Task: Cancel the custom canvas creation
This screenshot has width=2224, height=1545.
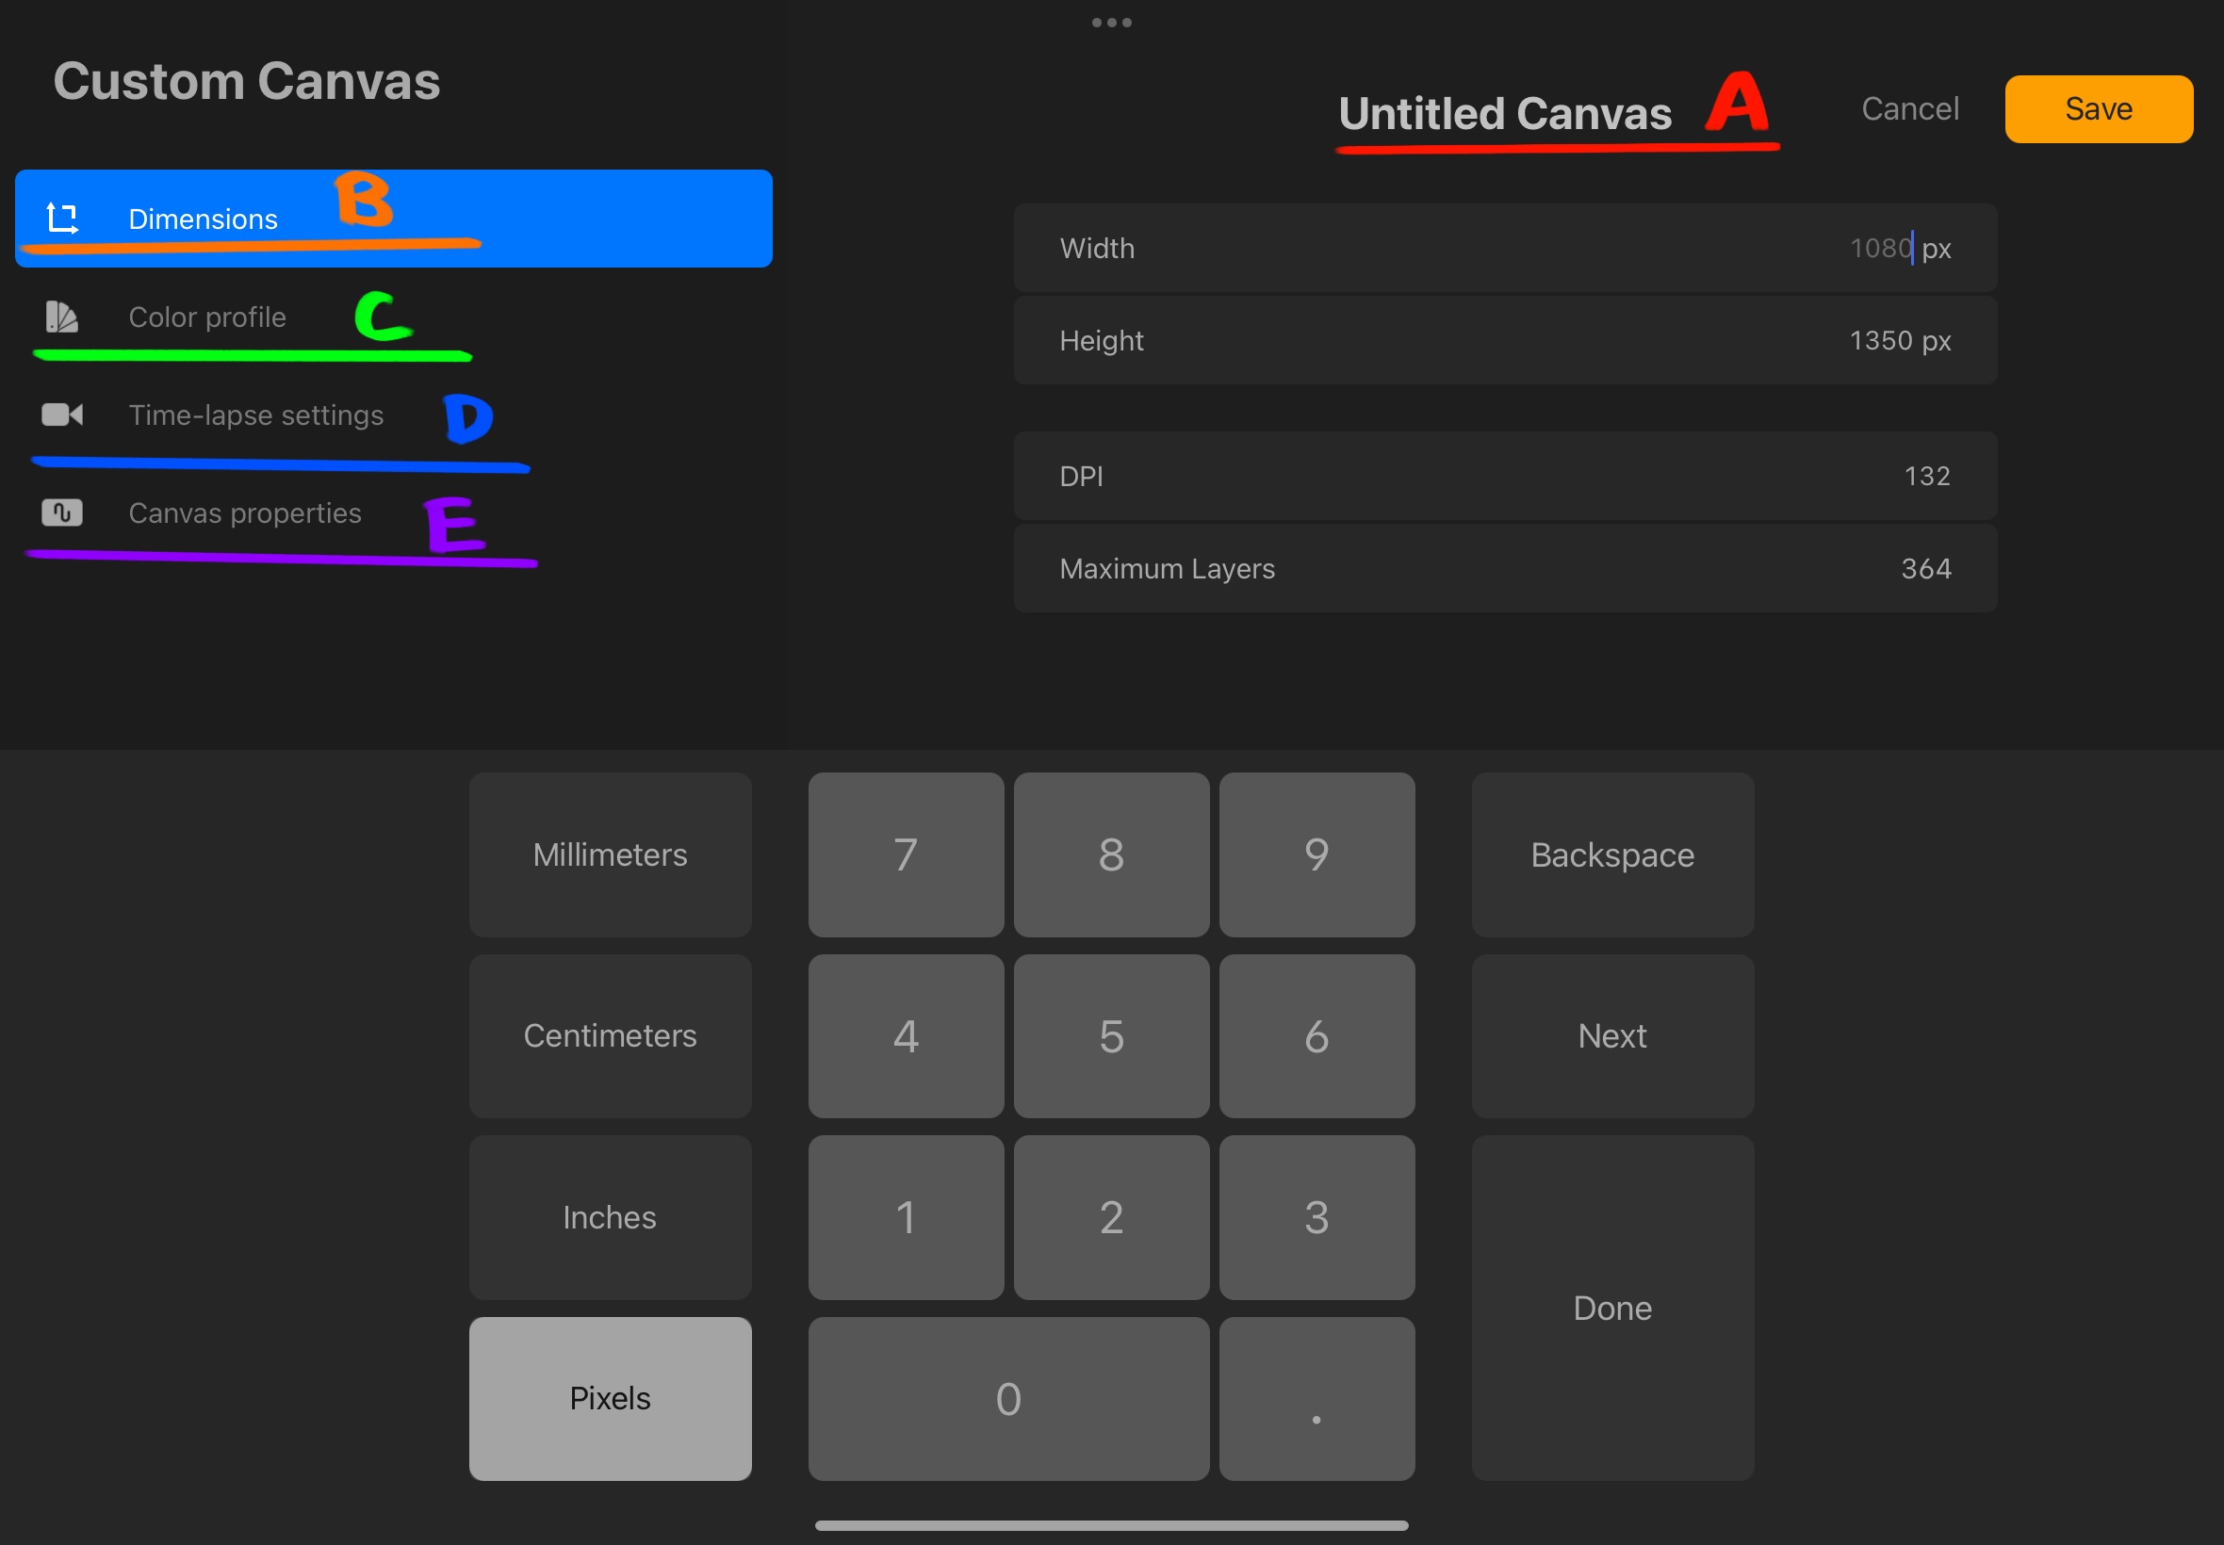Action: 1909,108
